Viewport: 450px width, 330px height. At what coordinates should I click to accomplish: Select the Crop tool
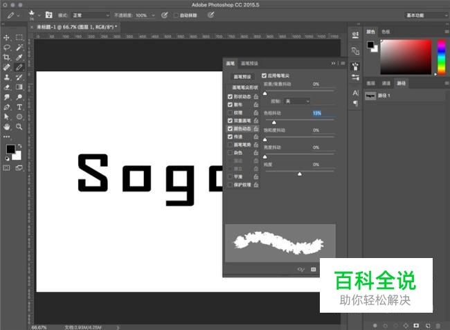tap(7, 57)
